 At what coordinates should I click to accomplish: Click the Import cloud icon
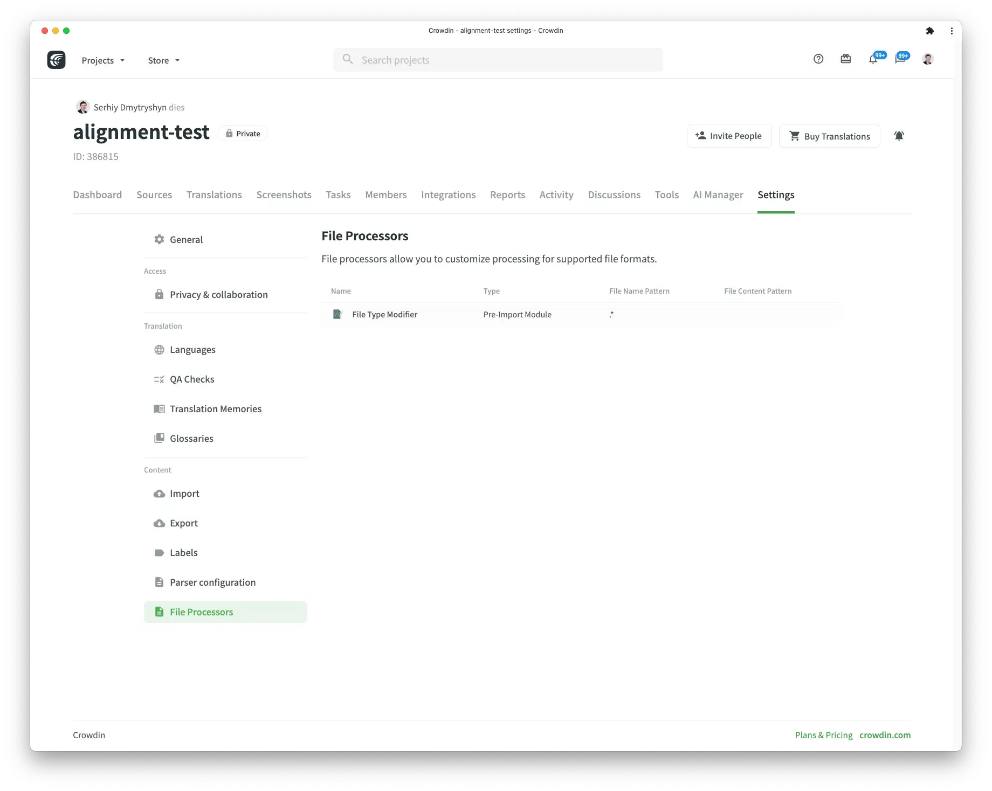(x=159, y=493)
